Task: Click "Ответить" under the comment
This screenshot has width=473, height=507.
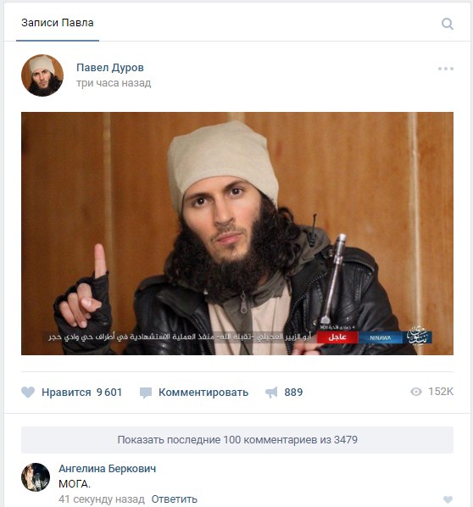Action: pyautogui.click(x=175, y=499)
